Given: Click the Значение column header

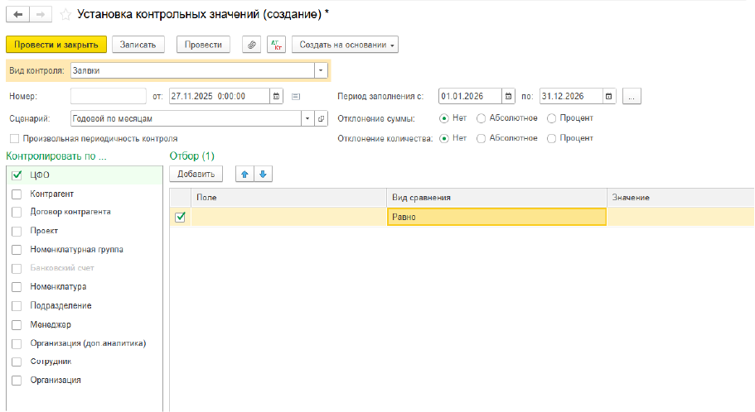Looking at the screenshot, I should pyautogui.click(x=680, y=198).
